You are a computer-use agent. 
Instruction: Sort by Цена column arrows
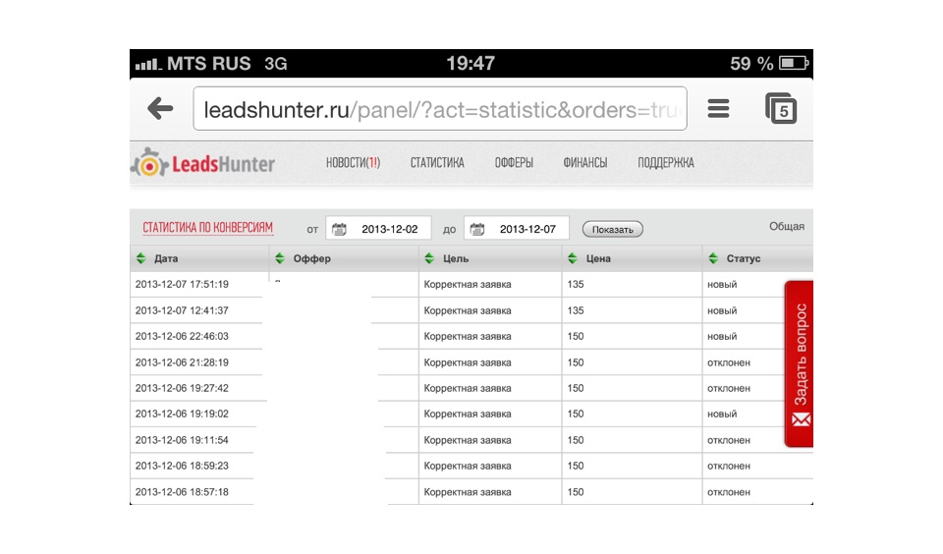(x=572, y=258)
